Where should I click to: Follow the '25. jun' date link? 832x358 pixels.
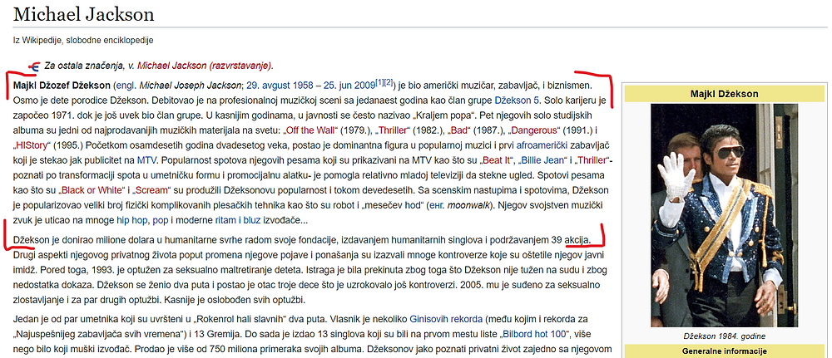(x=338, y=86)
